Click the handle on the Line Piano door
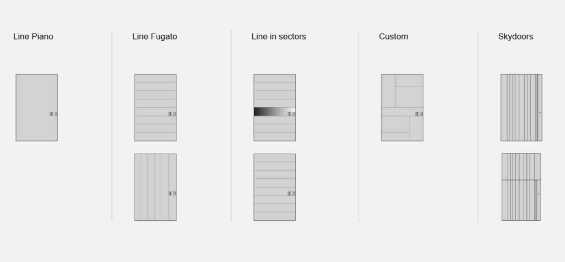The height and width of the screenshot is (262, 565). 54,114
